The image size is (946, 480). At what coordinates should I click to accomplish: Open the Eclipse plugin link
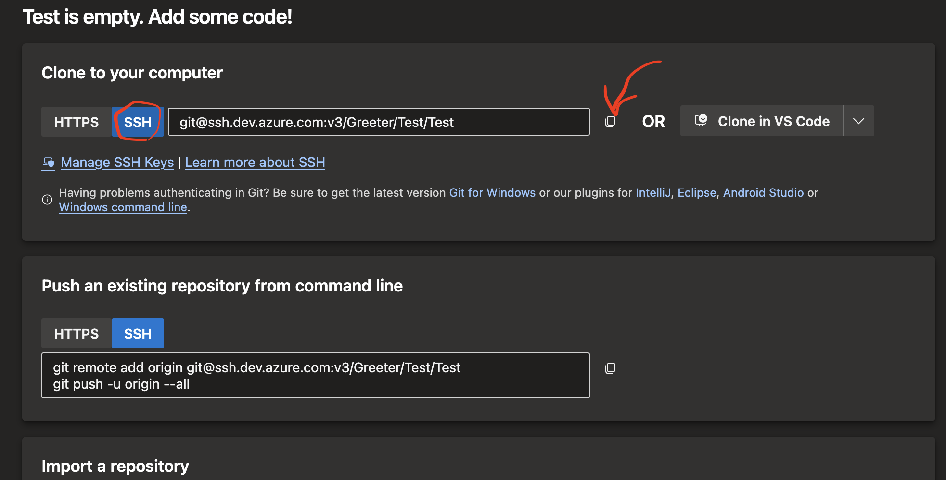click(x=696, y=192)
